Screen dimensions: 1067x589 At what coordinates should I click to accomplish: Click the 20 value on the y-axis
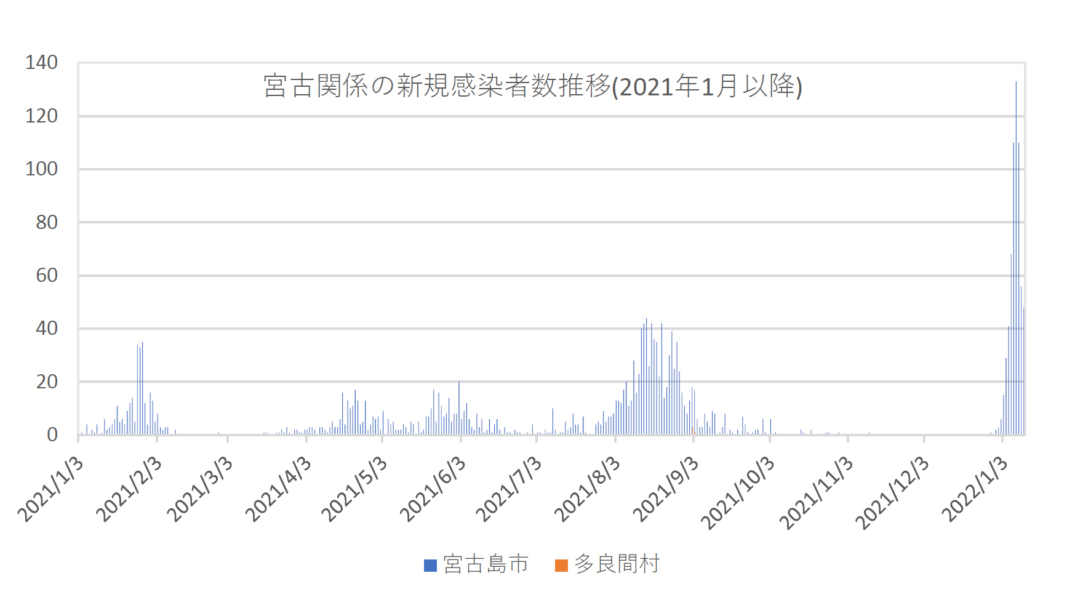point(47,382)
